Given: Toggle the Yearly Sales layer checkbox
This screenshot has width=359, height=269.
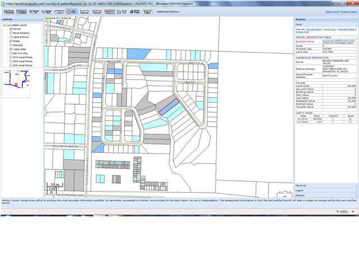Looking at the screenshot, I should (x=11, y=49).
